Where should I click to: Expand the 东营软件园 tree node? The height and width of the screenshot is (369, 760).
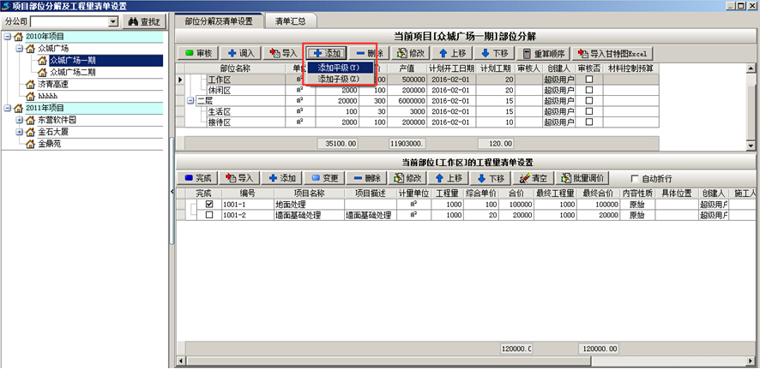19,120
